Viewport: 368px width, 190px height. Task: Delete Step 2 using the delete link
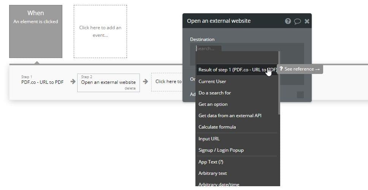click(x=130, y=88)
